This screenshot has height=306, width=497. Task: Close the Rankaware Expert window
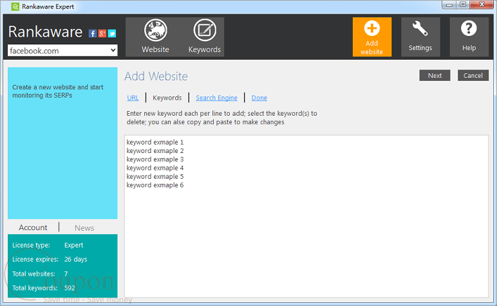tap(482, 4)
